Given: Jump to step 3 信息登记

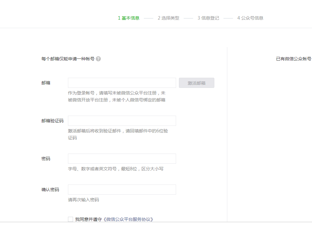Looking at the screenshot, I should click(208, 18).
